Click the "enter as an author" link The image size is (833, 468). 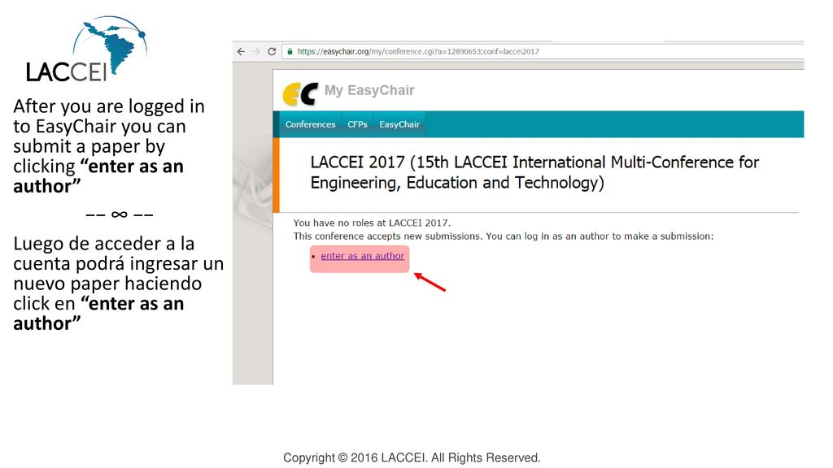[362, 256]
